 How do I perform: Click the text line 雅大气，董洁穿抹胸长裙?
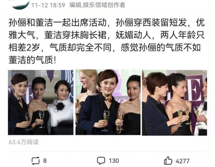(107, 35)
